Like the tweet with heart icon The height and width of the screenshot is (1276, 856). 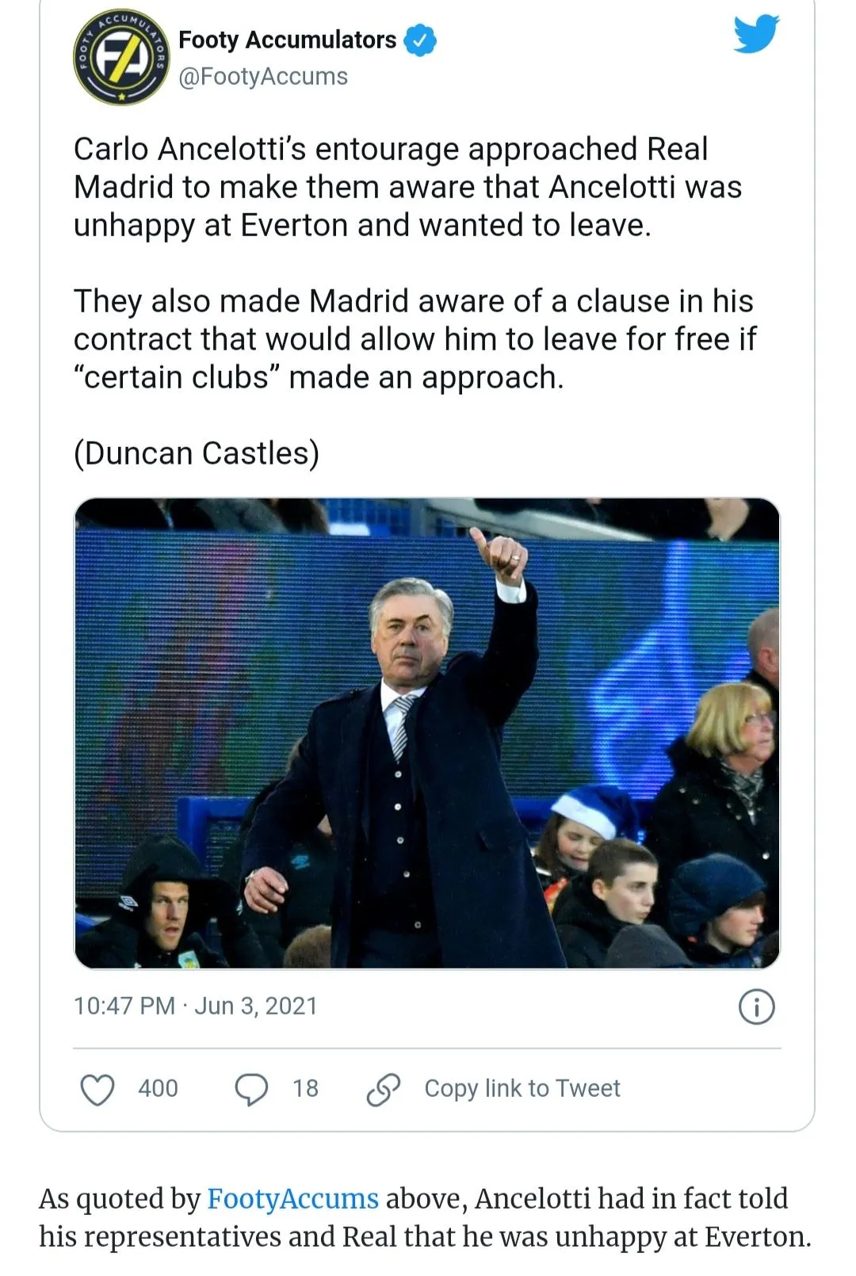click(97, 1089)
